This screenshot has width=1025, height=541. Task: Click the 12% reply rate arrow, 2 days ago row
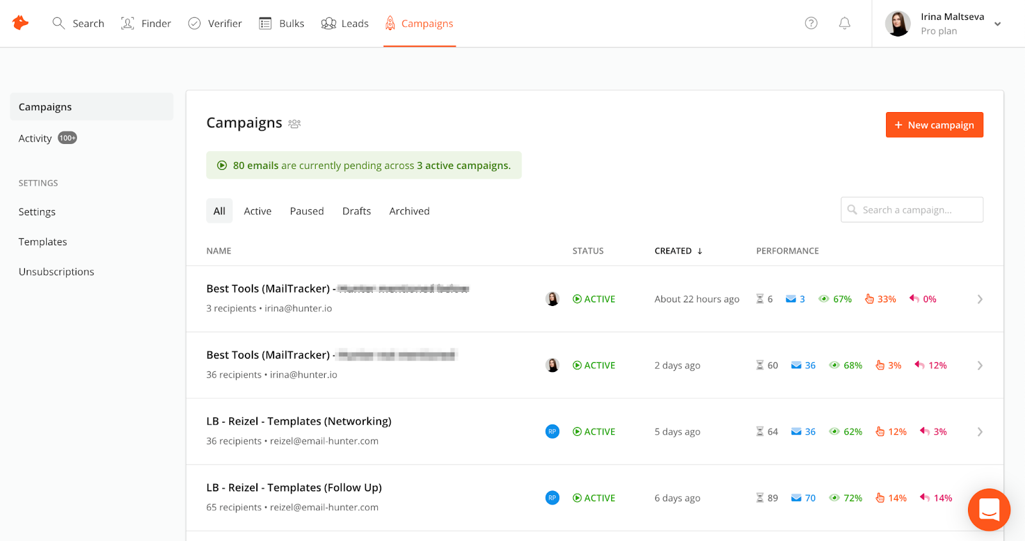coord(919,365)
